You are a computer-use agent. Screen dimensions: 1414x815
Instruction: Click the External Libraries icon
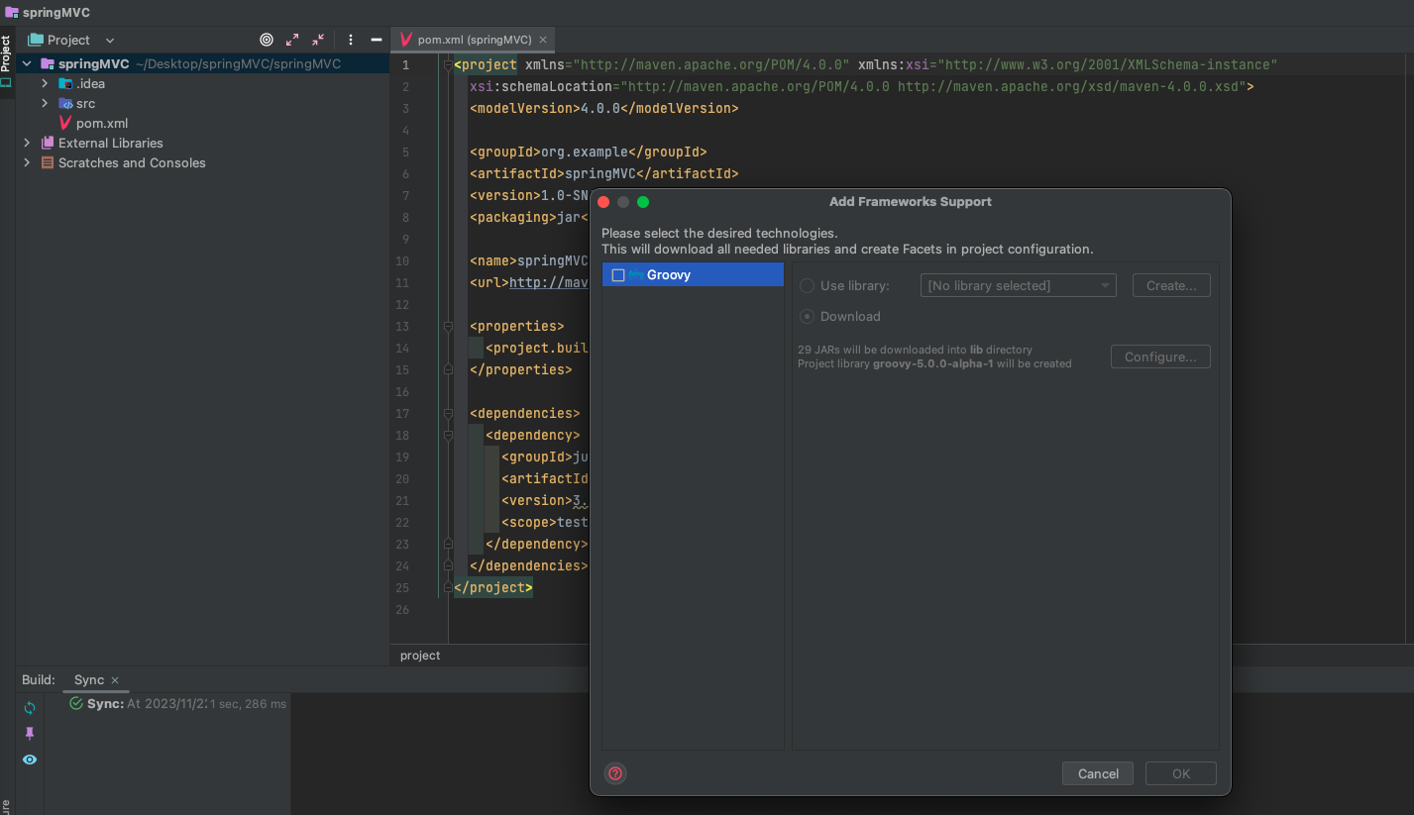tap(48, 143)
